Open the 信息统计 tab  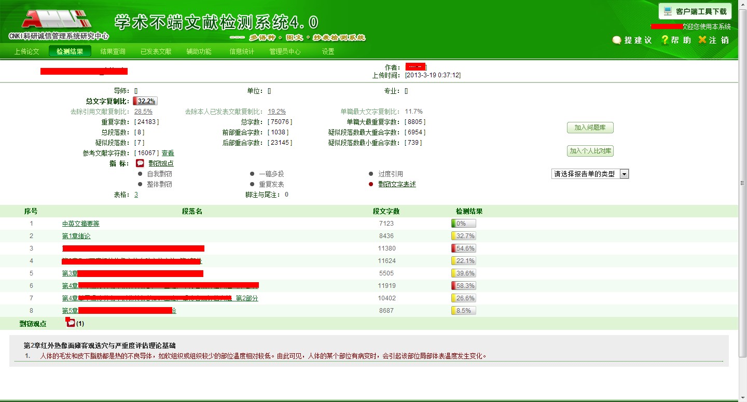click(242, 51)
